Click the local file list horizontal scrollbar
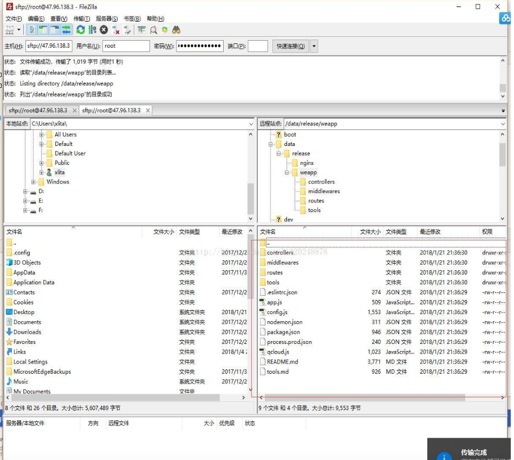 pos(115,397)
